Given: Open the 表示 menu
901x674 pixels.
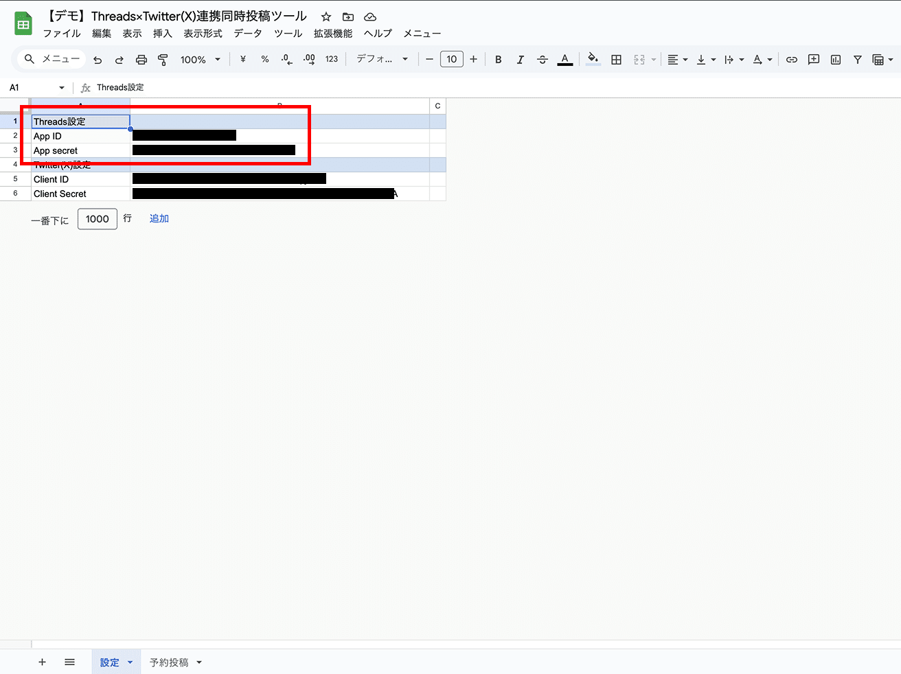Looking at the screenshot, I should (132, 34).
